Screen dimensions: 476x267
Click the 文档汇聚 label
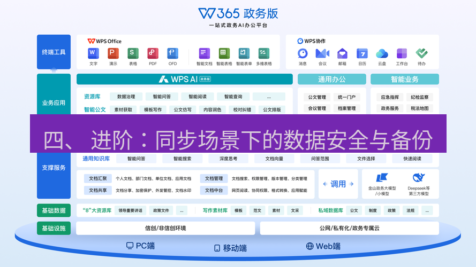tap(98, 178)
